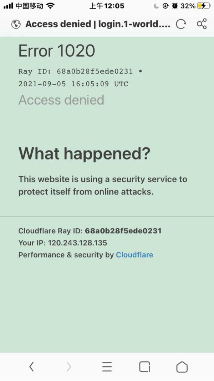Open the Cloudflare link

pos(134,255)
